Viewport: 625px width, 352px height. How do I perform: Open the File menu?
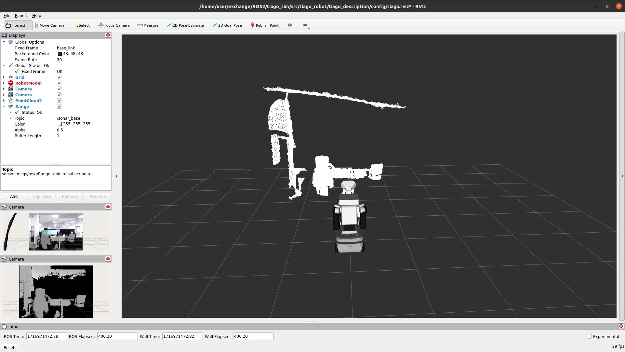tap(7, 16)
